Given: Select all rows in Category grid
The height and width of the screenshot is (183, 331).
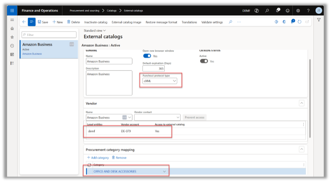Looking at the screenshot, I should [89, 165].
